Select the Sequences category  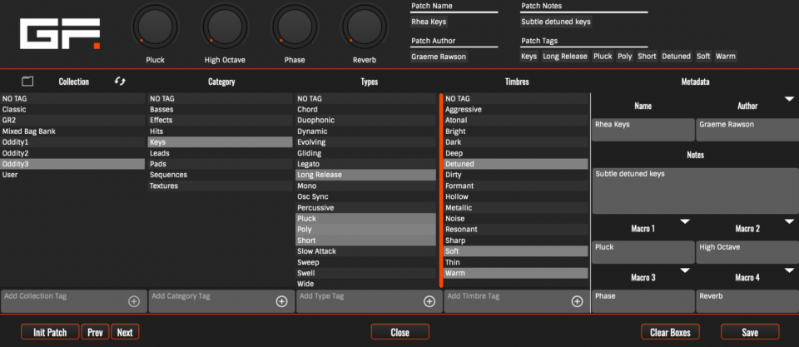tap(220, 175)
